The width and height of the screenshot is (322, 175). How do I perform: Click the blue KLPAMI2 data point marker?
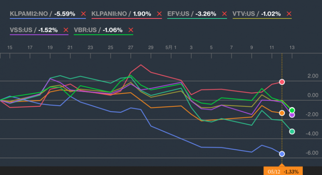tap(282, 154)
